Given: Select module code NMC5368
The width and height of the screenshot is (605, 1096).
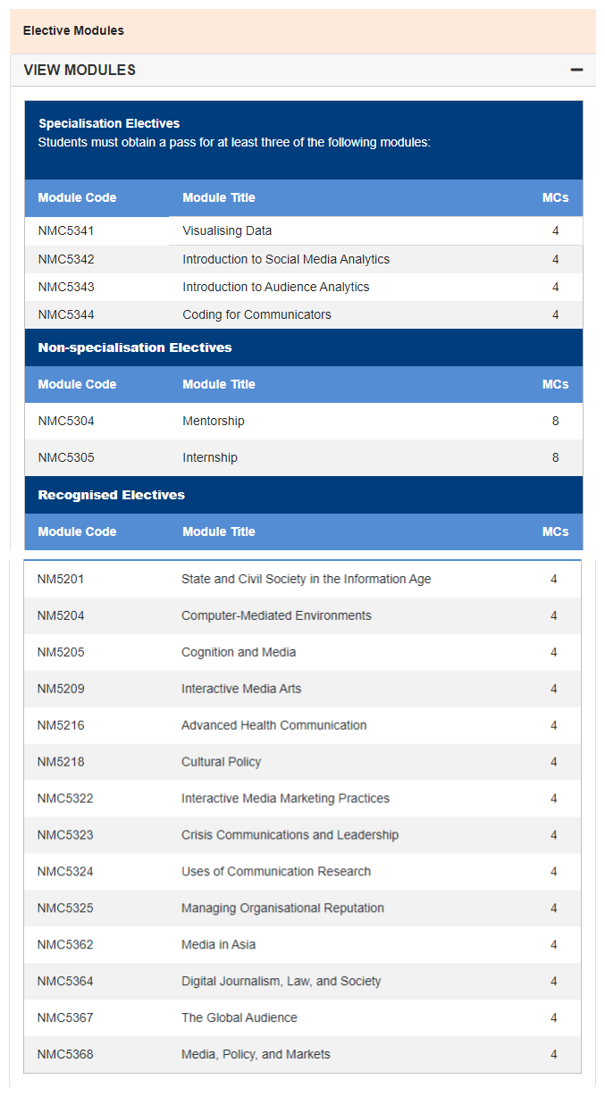Looking at the screenshot, I should click(65, 1055).
